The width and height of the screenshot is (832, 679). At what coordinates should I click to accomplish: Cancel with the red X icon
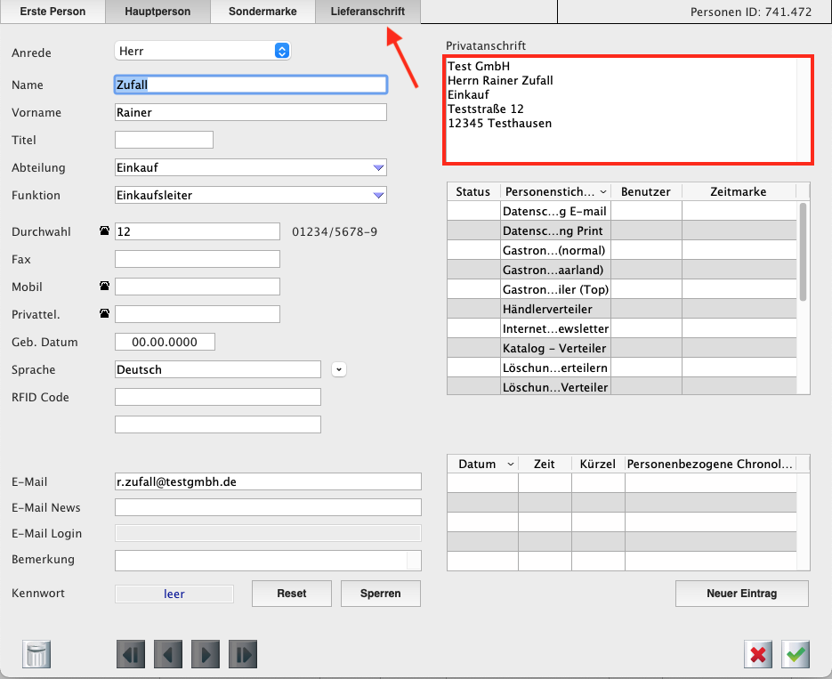coord(758,655)
